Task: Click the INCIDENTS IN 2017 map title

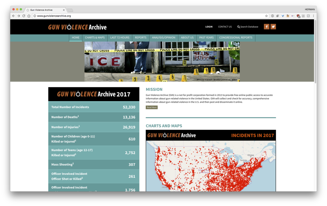Action: point(252,136)
